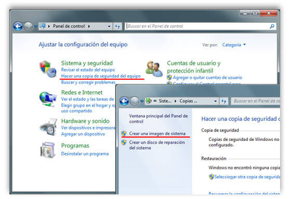This screenshot has height=199, width=291.
Task: Open the Sistema y seguridad shield icon
Action: [48, 69]
